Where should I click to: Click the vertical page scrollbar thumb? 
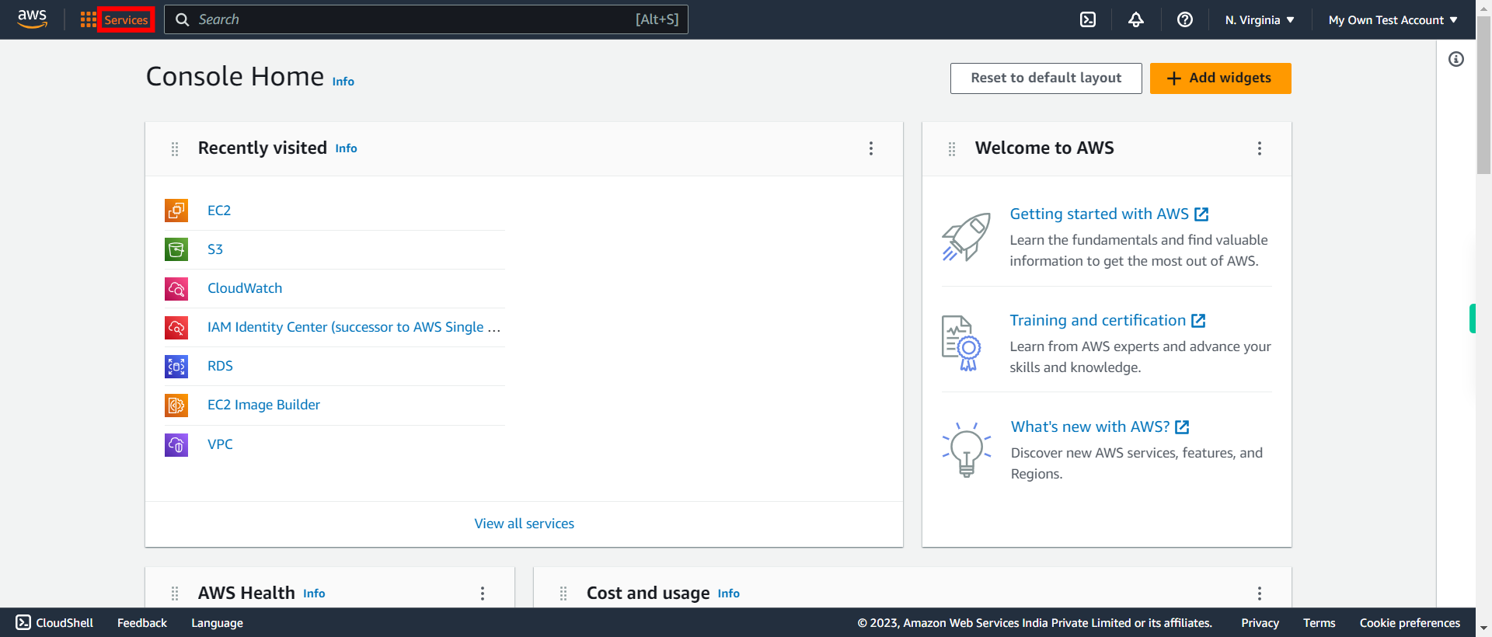[x=1483, y=93]
